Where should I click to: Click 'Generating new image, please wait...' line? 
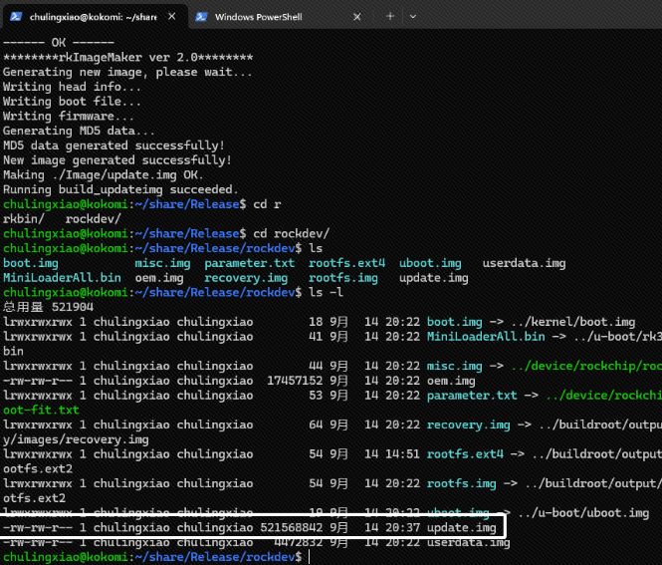pos(127,72)
